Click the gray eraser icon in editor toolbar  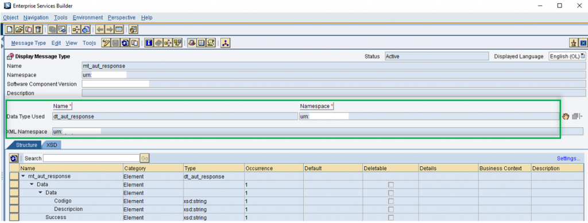coord(158,43)
